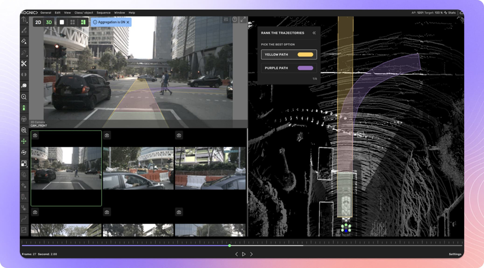Collapse the Rank the Trajectories panel
Screen dimensions: 484x268
pyautogui.click(x=314, y=33)
